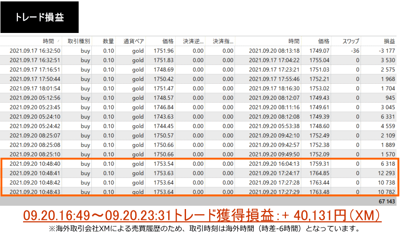Image resolution: width=405 pixels, height=234 pixels.
Task: Click the footnote about XM overseas time
Action: [202, 227]
